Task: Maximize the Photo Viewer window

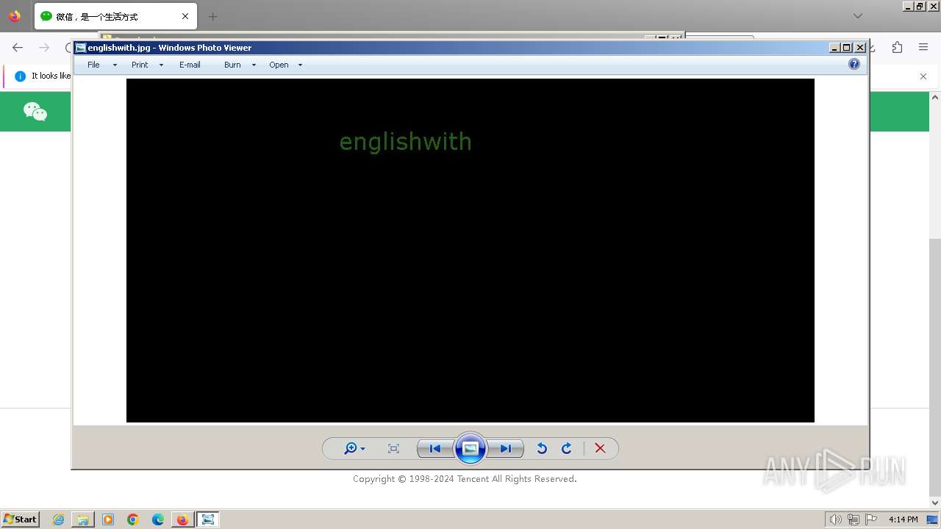Action: pyautogui.click(x=847, y=48)
